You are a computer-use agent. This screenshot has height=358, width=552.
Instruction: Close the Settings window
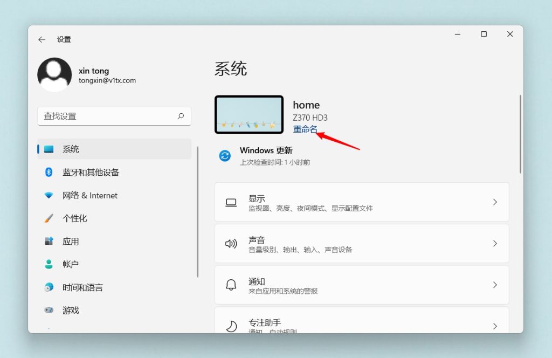coord(510,34)
